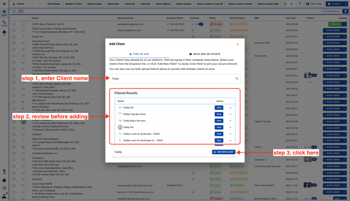
Task: Switch to the Find or Add tab
Action: [139, 54]
